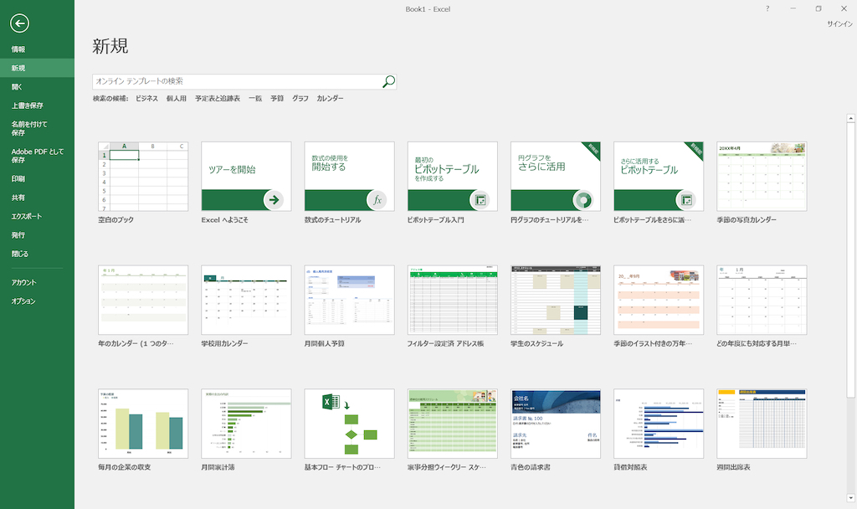Viewport: 857px width, 509px height.
Task: Click the scrollbar up arrow
Action: tap(850, 118)
